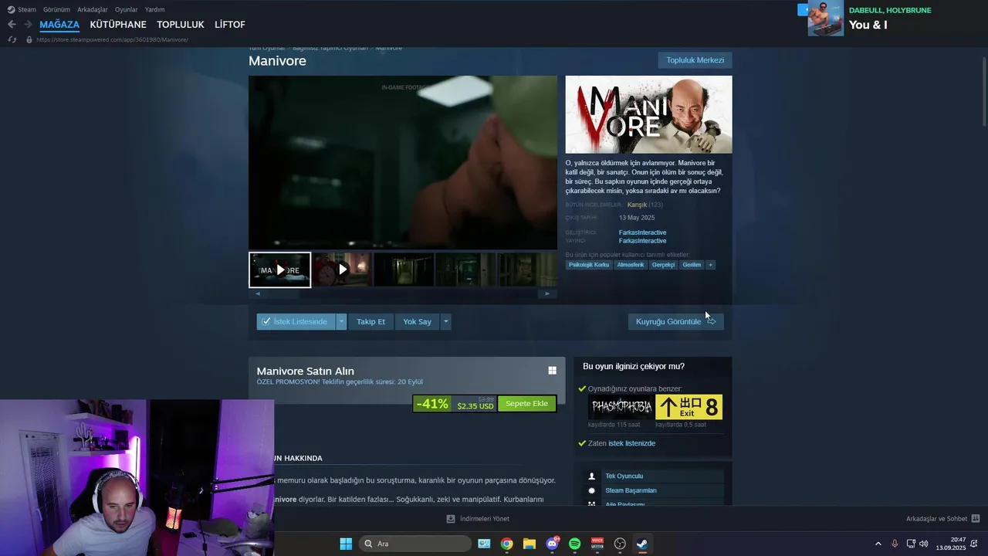This screenshot has width=988, height=556.
Task: Open the widgets icon beside search box
Action: tap(484, 544)
